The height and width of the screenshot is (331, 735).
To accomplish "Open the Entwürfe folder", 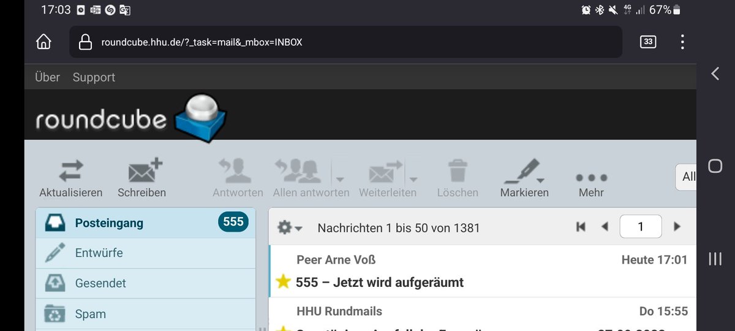I will point(146,253).
